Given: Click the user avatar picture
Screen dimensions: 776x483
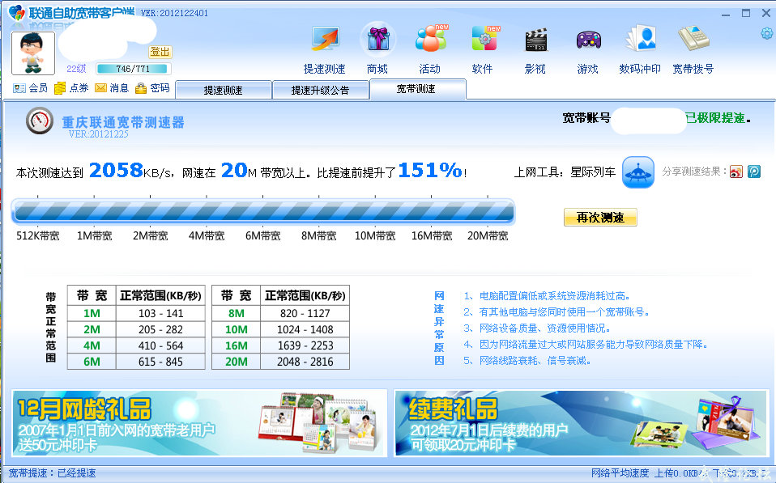Looking at the screenshot, I should tap(33, 53).
